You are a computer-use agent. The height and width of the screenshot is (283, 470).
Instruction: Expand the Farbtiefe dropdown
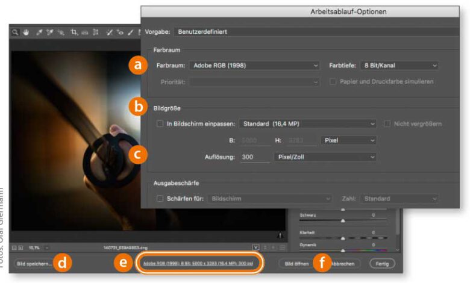(399, 65)
